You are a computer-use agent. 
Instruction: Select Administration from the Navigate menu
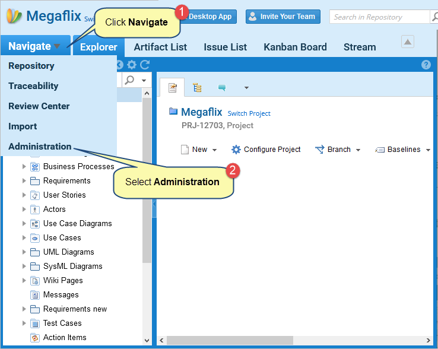click(40, 147)
